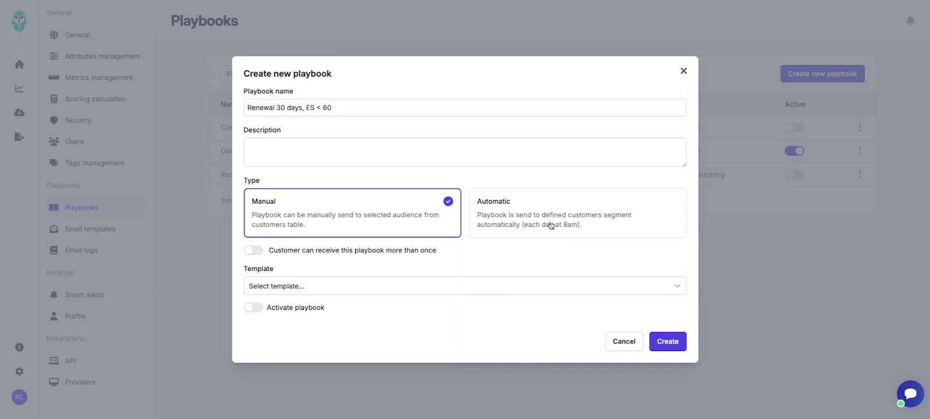The height and width of the screenshot is (419, 930).
Task: Toggle 'Customer can receive this playbook more than once'
Action: (x=253, y=250)
